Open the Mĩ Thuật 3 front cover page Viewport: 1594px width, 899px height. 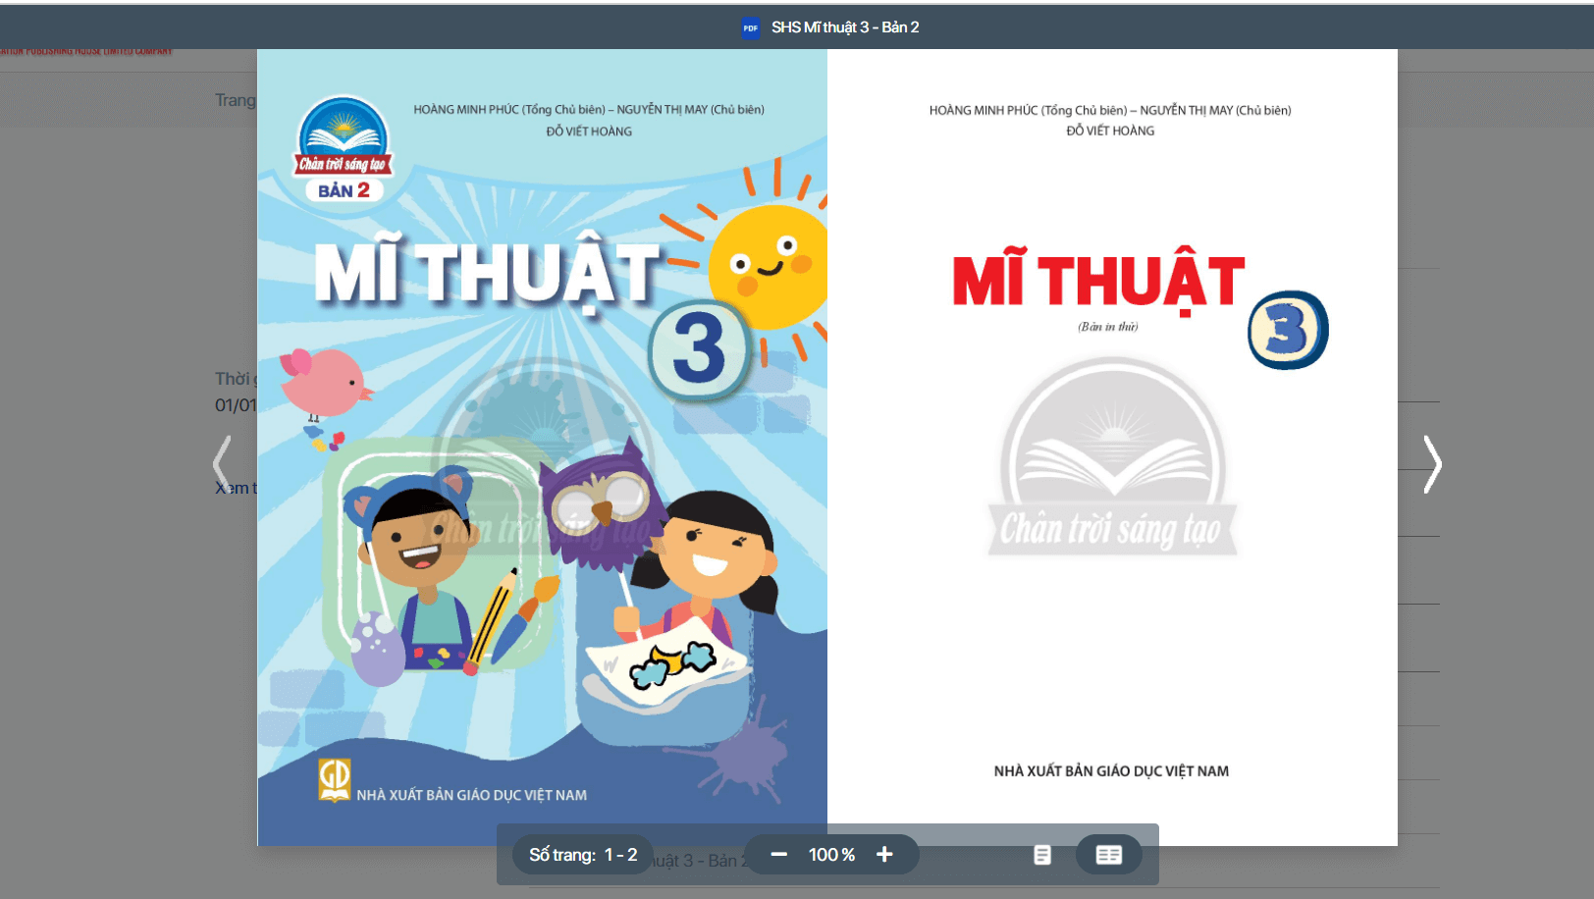542,447
